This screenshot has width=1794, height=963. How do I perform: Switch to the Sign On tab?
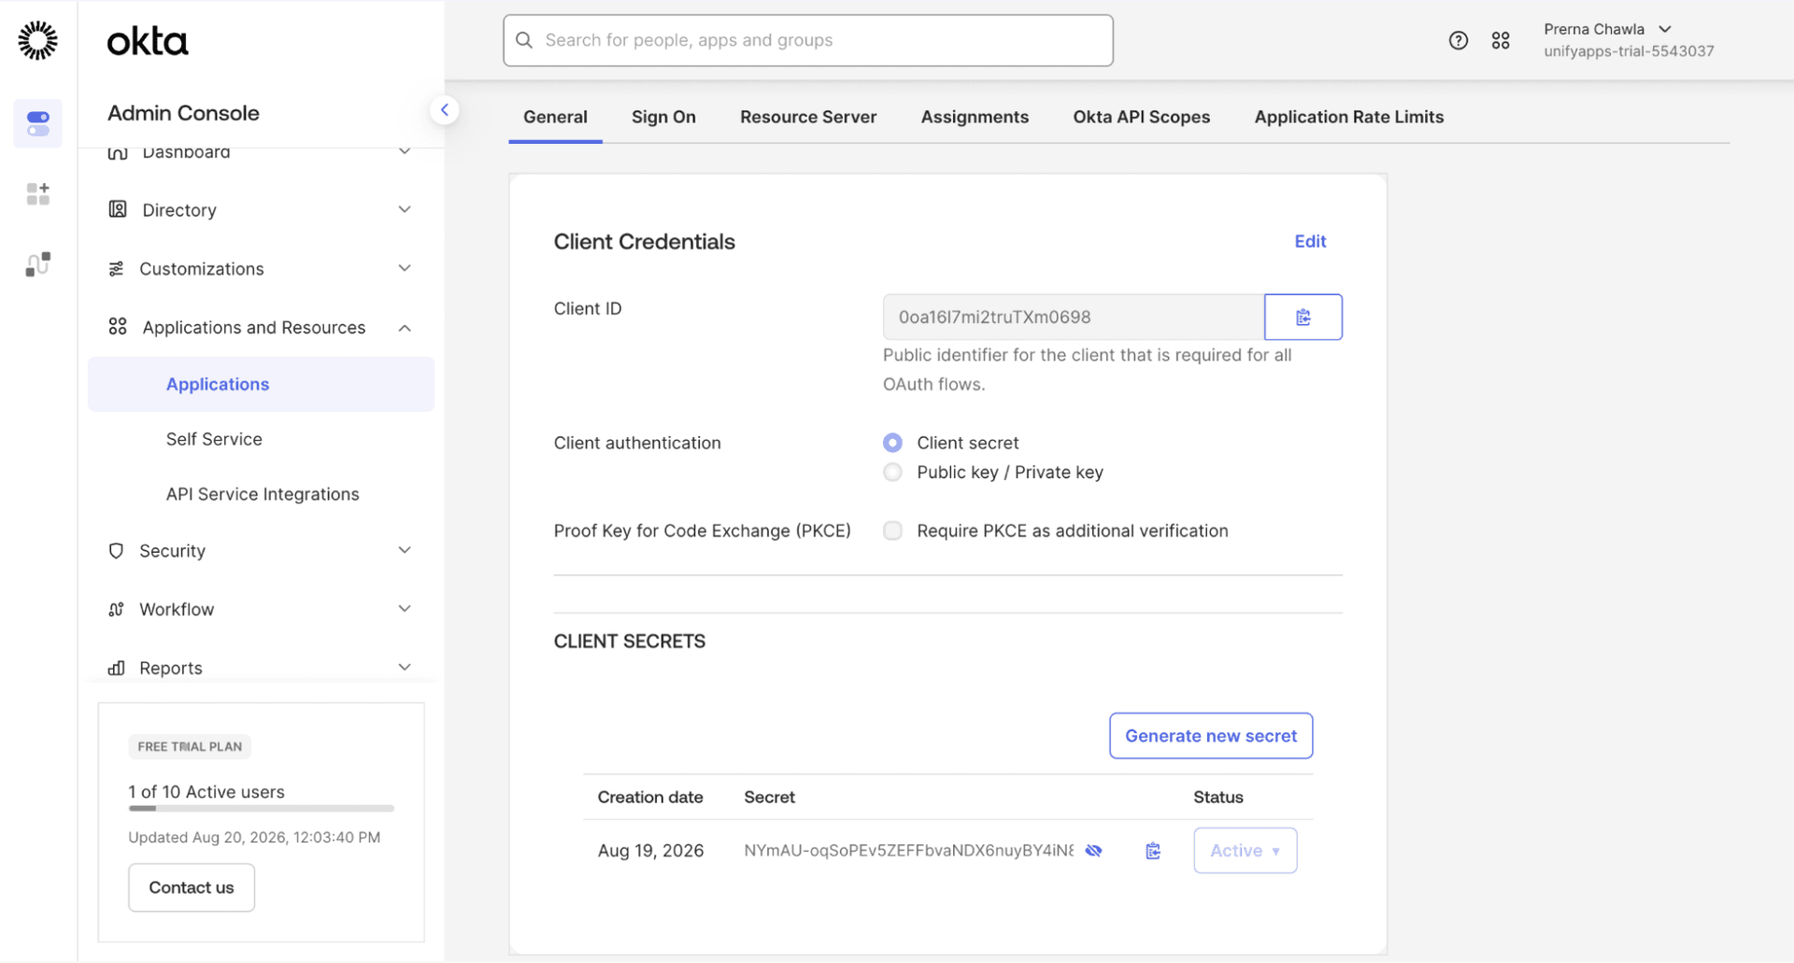pos(663,118)
